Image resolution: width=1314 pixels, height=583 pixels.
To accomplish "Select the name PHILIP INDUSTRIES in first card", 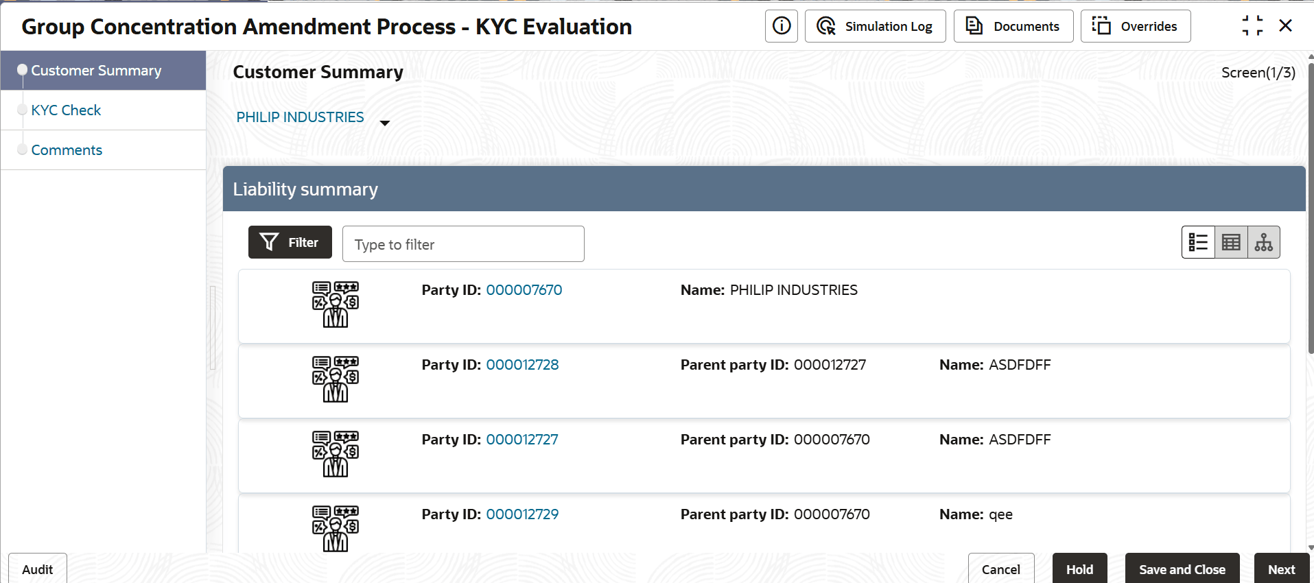I will point(794,290).
